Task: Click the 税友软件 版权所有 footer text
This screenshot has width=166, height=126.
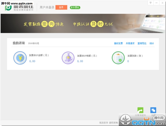Action: click(x=109, y=123)
